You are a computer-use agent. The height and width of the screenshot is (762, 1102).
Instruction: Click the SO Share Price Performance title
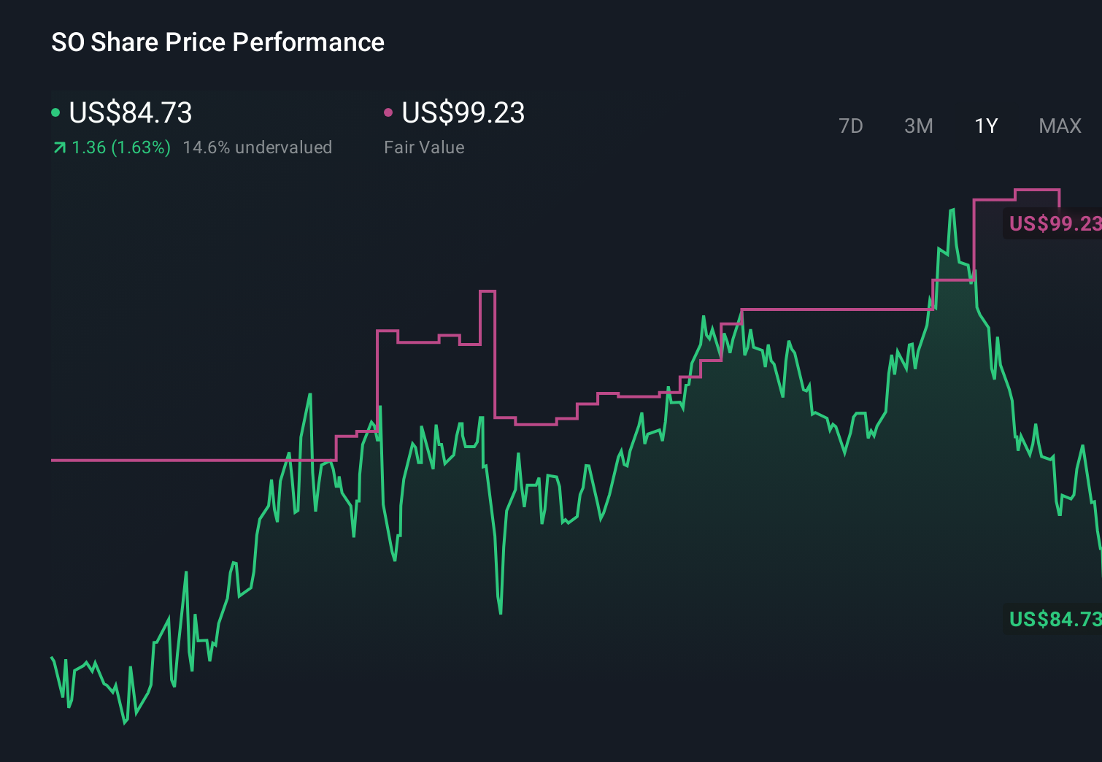point(217,42)
